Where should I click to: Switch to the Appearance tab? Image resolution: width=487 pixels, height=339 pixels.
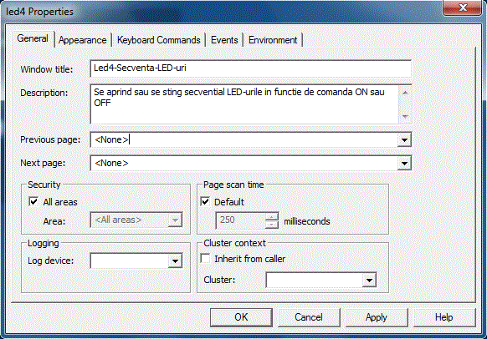click(x=82, y=40)
